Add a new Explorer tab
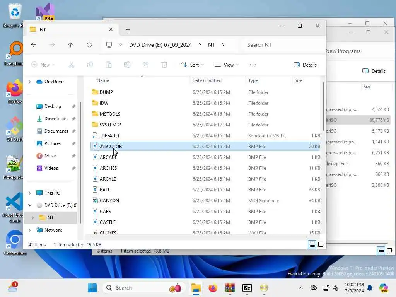The height and width of the screenshot is (297, 396). click(128, 30)
